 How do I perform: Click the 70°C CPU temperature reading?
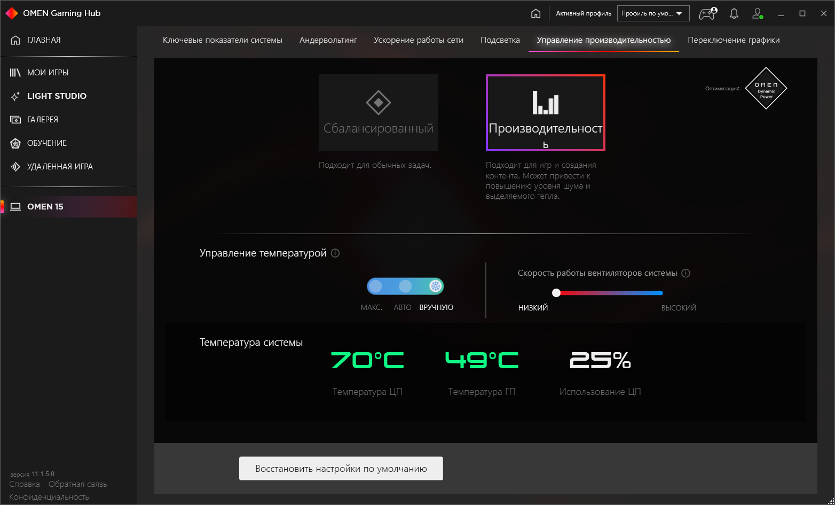point(367,361)
